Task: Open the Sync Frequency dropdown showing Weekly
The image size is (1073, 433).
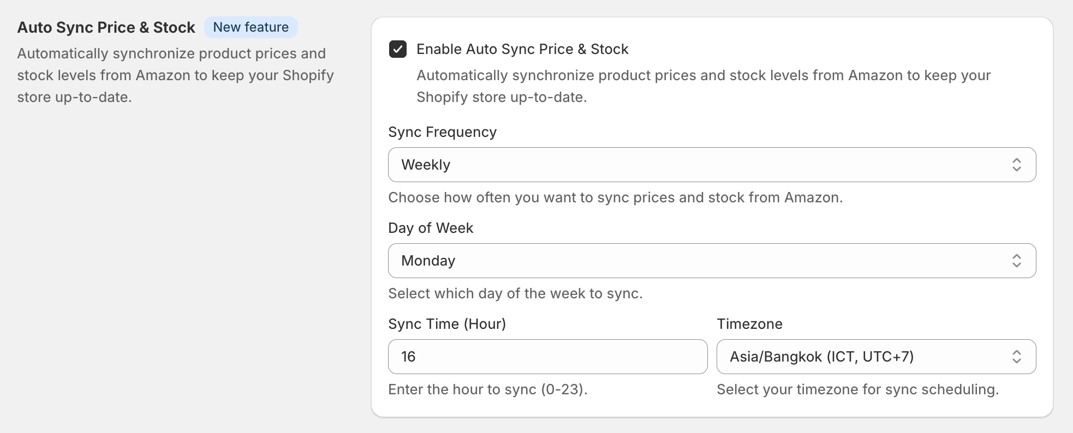Action: pyautogui.click(x=699, y=165)
